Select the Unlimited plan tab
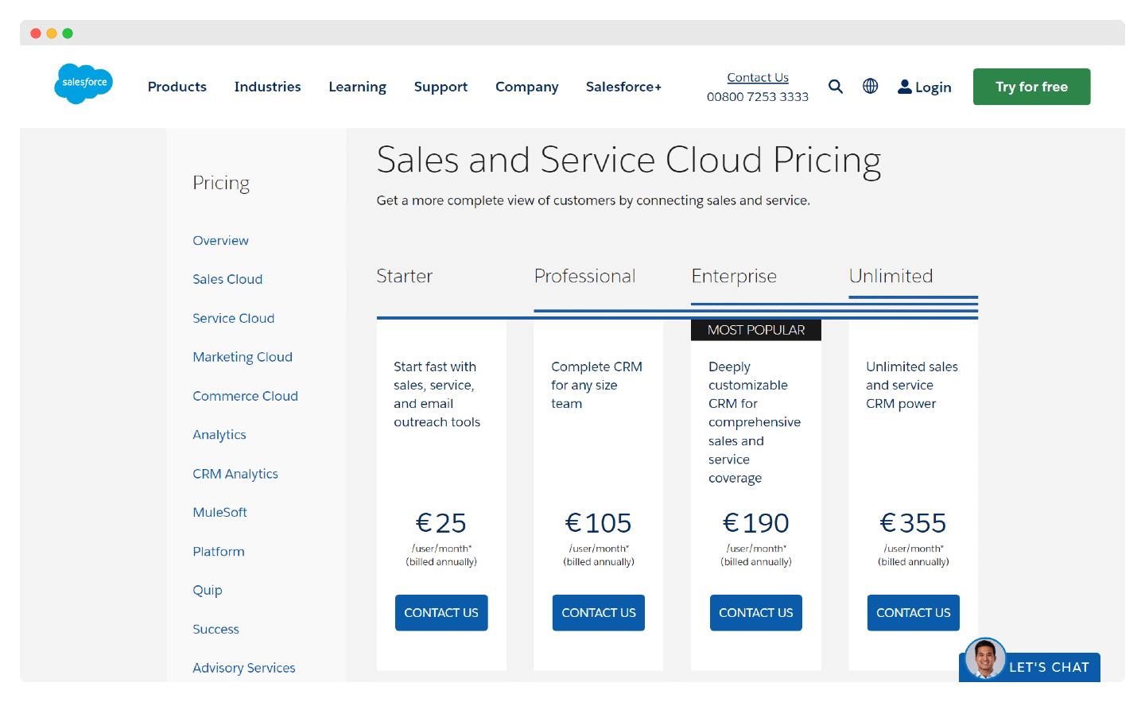 [891, 276]
